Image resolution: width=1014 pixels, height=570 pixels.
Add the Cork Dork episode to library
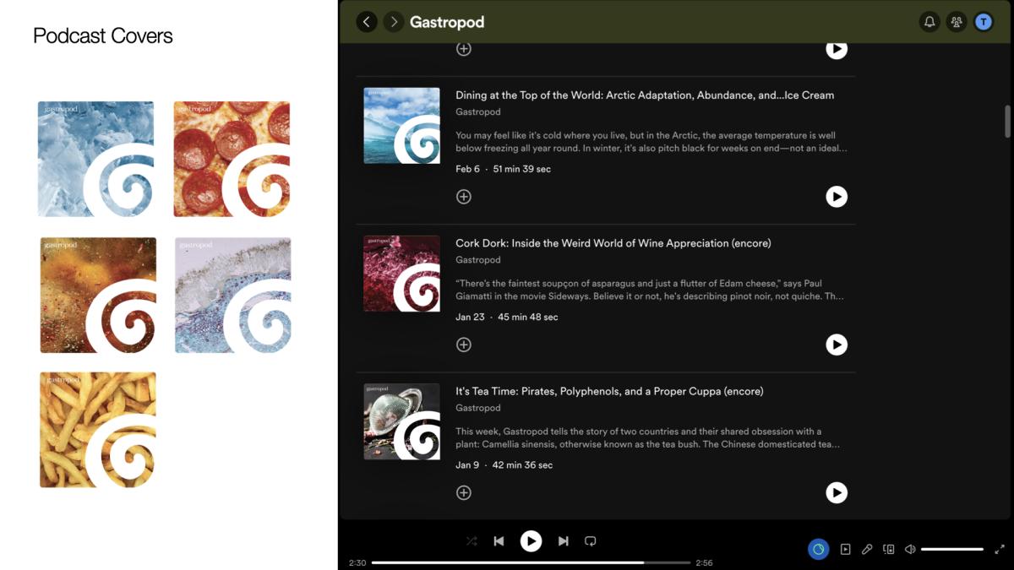pos(464,345)
